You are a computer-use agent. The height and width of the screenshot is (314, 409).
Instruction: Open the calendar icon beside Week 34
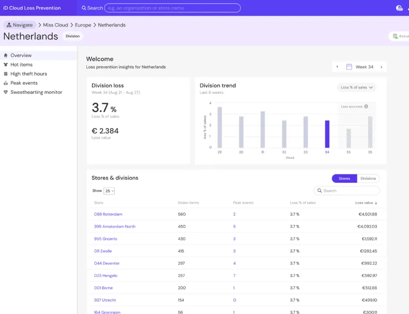tap(349, 67)
